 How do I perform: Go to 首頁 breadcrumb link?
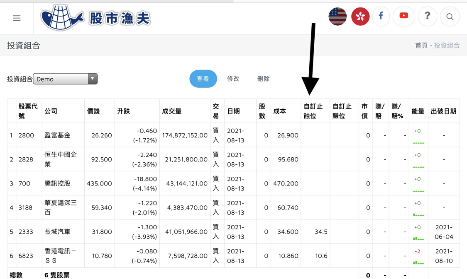coord(421,46)
